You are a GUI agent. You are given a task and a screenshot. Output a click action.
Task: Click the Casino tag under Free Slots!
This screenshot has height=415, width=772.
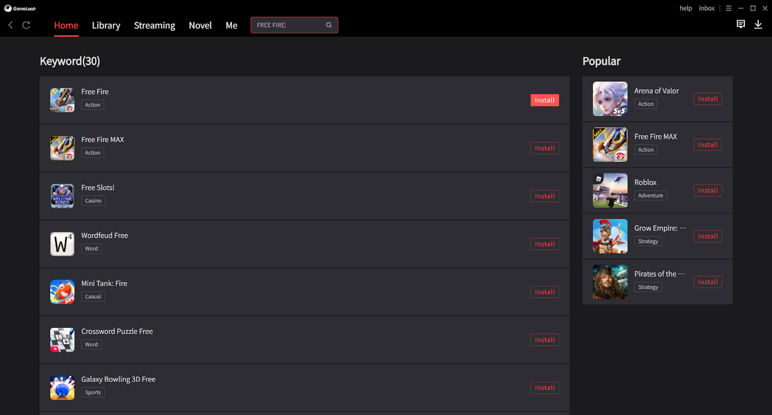(x=93, y=201)
